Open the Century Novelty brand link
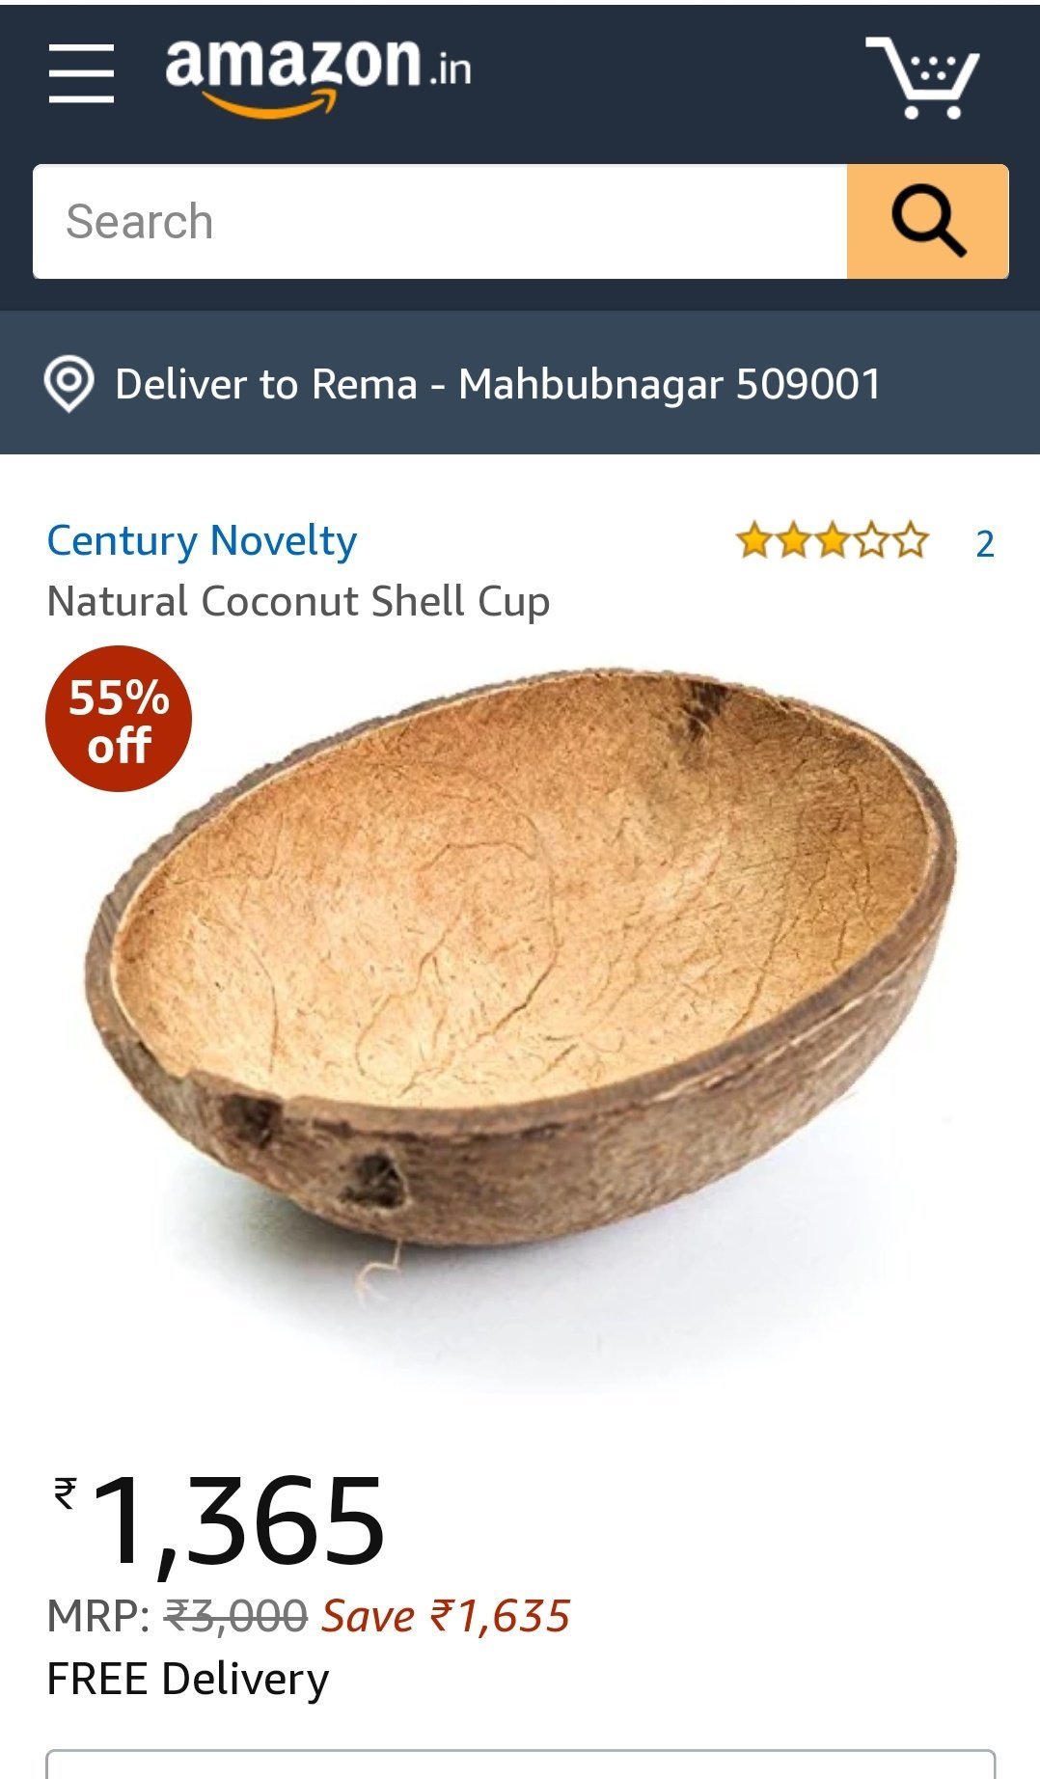Viewport: 1040px width, 1779px height. [x=202, y=541]
